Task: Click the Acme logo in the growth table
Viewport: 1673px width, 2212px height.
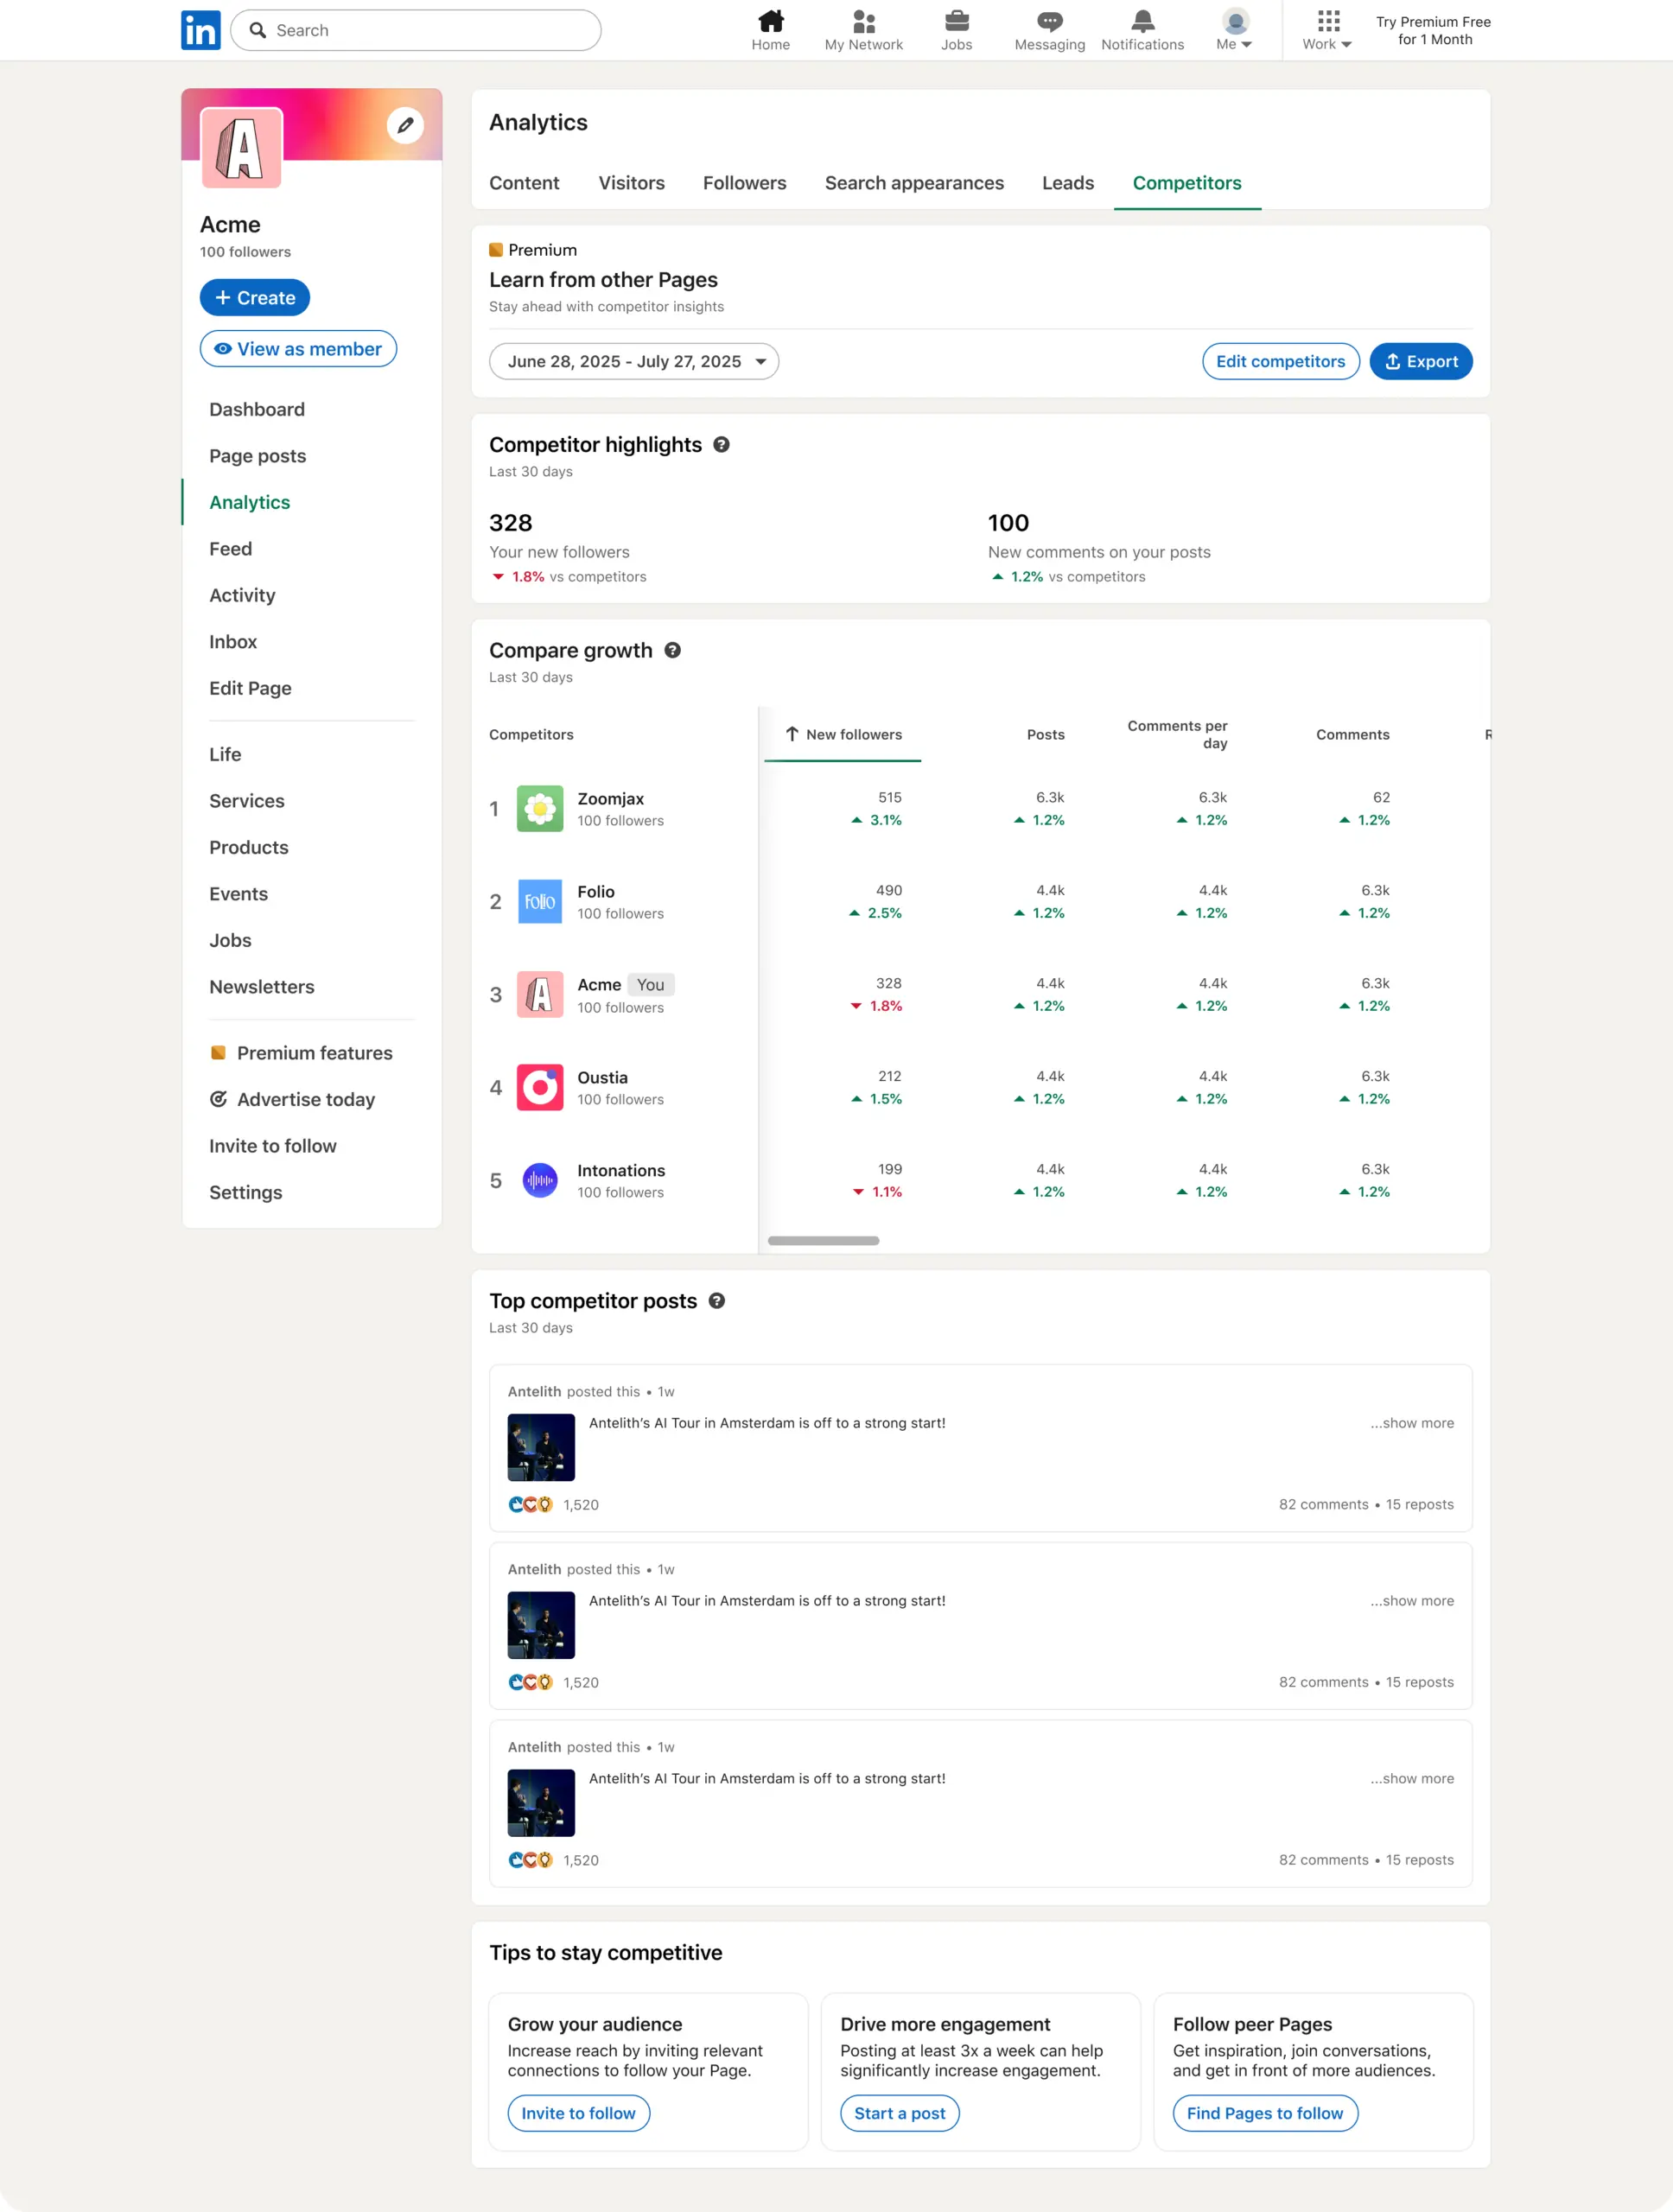Action: click(540, 995)
